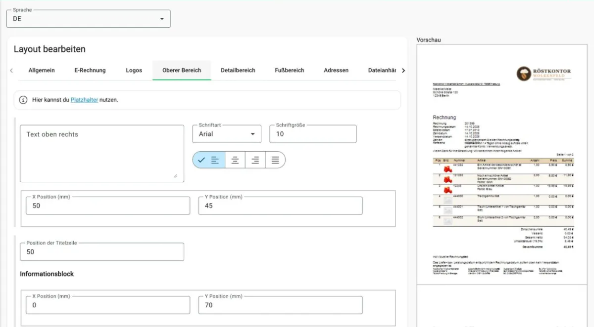Image resolution: width=594 pixels, height=327 pixels.
Task: Click the Informationsblock heading
Action: [x=47, y=274]
